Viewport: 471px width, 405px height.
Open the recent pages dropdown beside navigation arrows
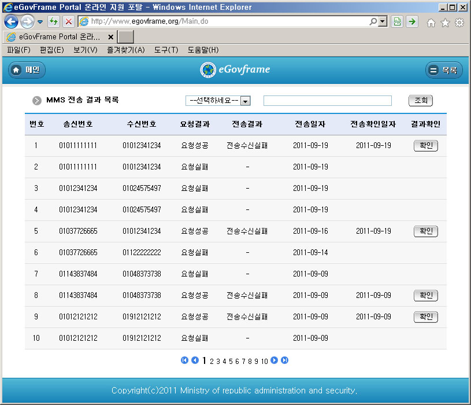(x=40, y=22)
